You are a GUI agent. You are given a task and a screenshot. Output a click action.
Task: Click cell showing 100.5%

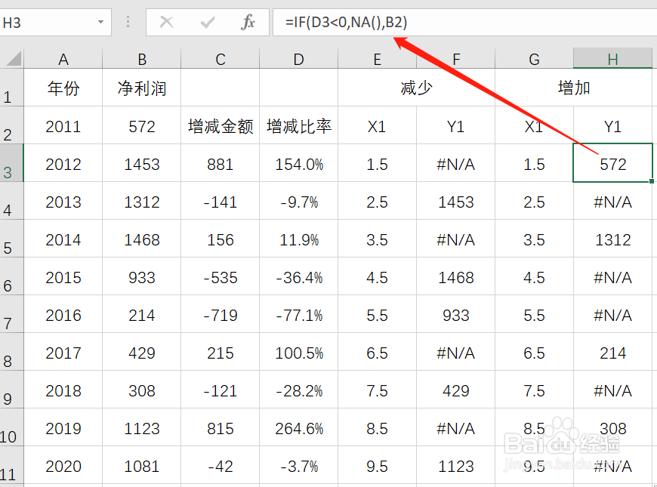299,353
